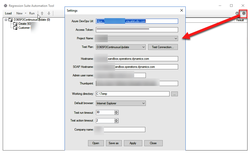Collapse the D365FOContinuousUpdate tree node

click(x=6, y=20)
